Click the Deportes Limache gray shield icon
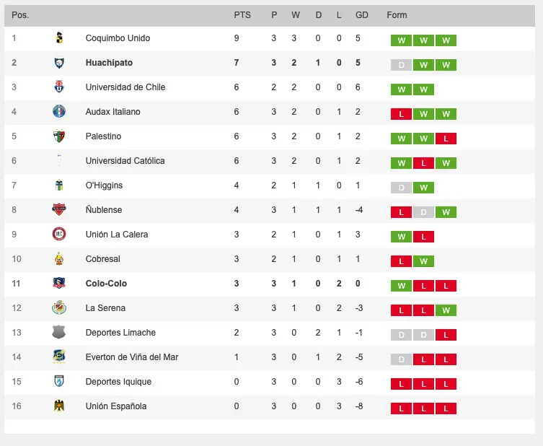 (x=59, y=333)
